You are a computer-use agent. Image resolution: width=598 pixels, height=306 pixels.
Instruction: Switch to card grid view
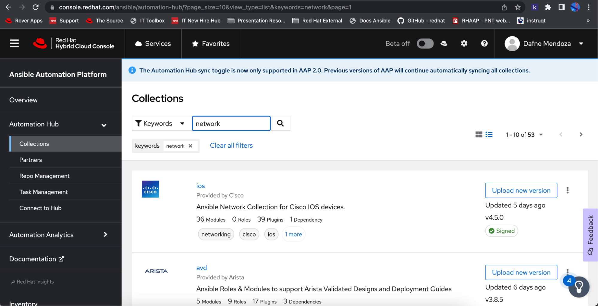479,134
